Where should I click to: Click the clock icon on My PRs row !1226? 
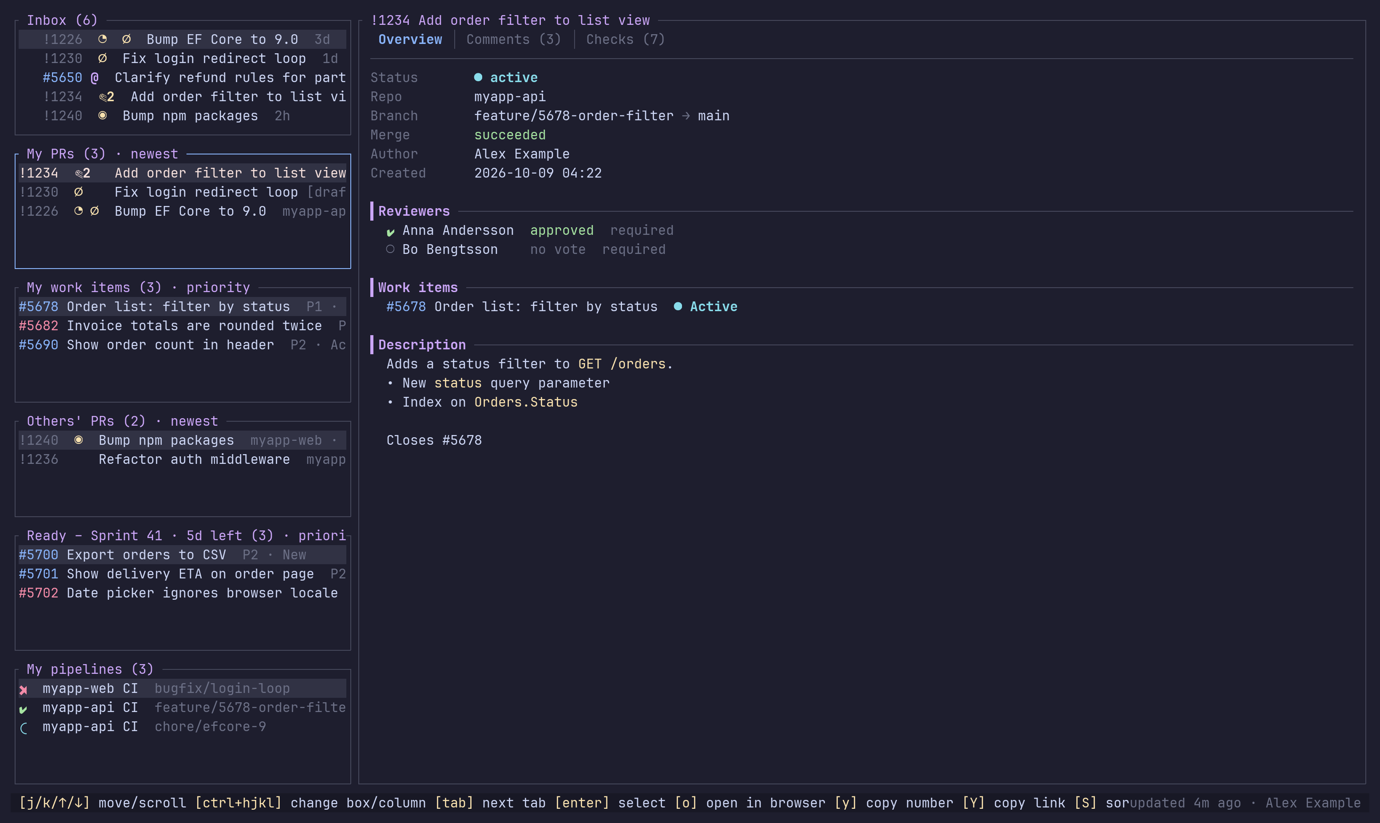pyautogui.click(x=79, y=211)
